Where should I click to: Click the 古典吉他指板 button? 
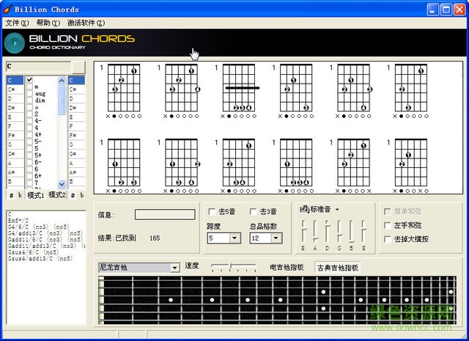coord(338,268)
